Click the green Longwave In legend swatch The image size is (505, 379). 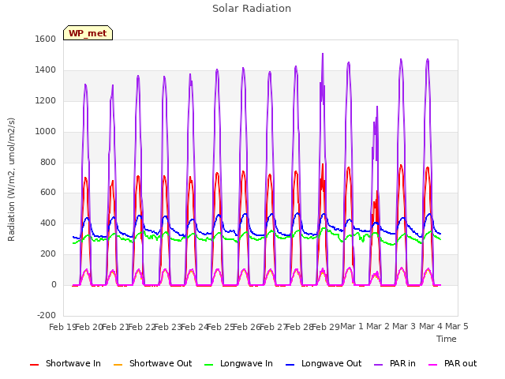(x=209, y=365)
